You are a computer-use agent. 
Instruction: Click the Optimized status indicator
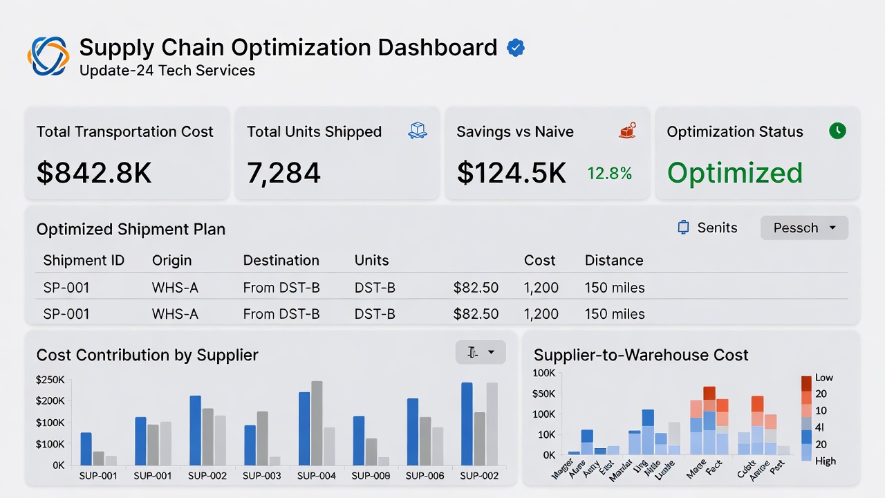734,173
